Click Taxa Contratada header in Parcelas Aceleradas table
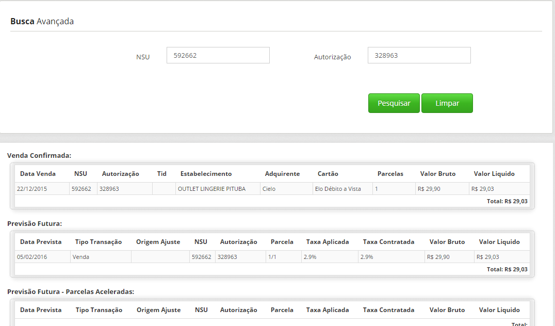Image resolution: width=555 pixels, height=326 pixels. pyautogui.click(x=388, y=309)
